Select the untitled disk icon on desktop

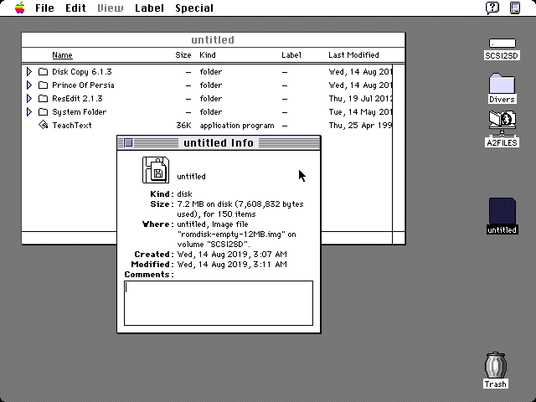pyautogui.click(x=502, y=211)
